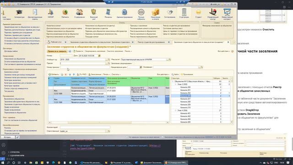Click Сформировать заселение button
The height and width of the screenshot is (165, 293).
click(x=95, y=51)
